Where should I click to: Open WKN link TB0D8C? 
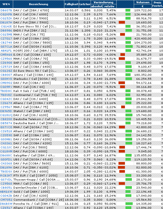[x=6, y=91]
